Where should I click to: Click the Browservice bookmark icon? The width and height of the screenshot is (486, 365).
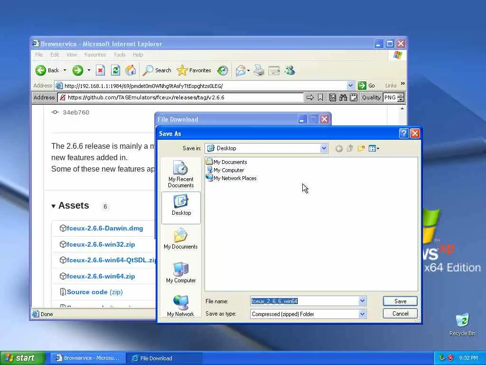click(320, 97)
